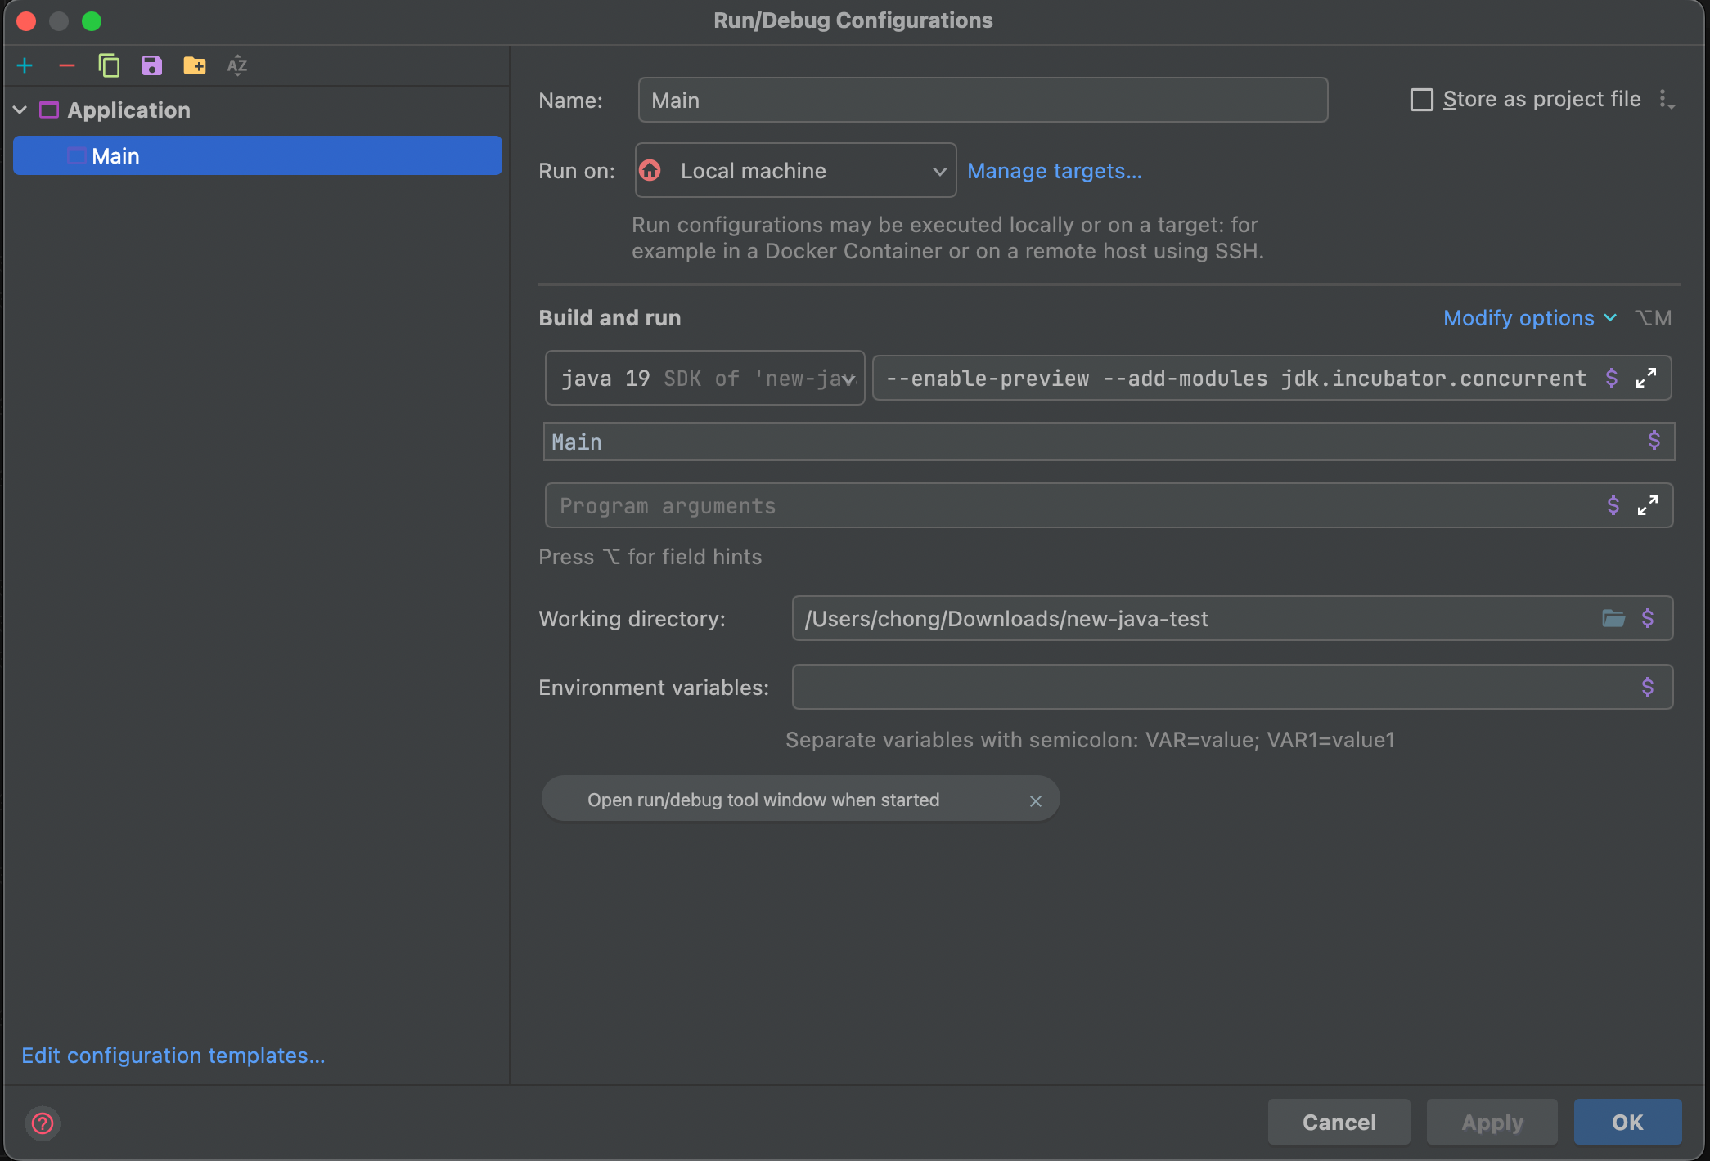Viewport: 1710px width, 1161px height.
Task: Click the Copy Configuration icon
Action: click(109, 65)
